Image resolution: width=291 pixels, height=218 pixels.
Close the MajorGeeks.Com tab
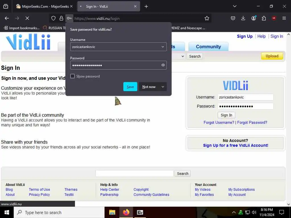click(71, 6)
